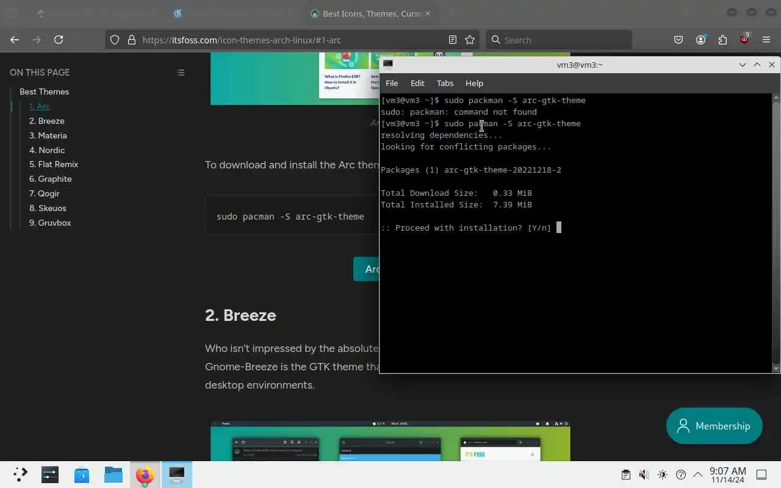The image size is (781, 488).
Task: Focus the Firefox Search box
Action: [558, 40]
